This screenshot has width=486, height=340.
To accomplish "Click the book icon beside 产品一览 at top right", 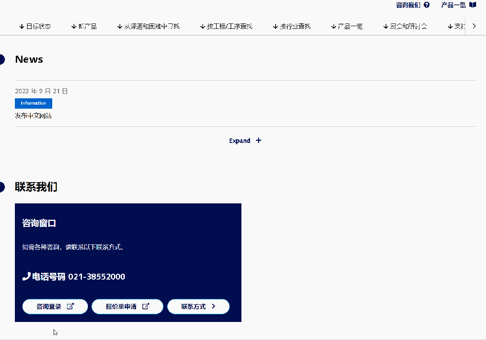I will (x=472, y=5).
